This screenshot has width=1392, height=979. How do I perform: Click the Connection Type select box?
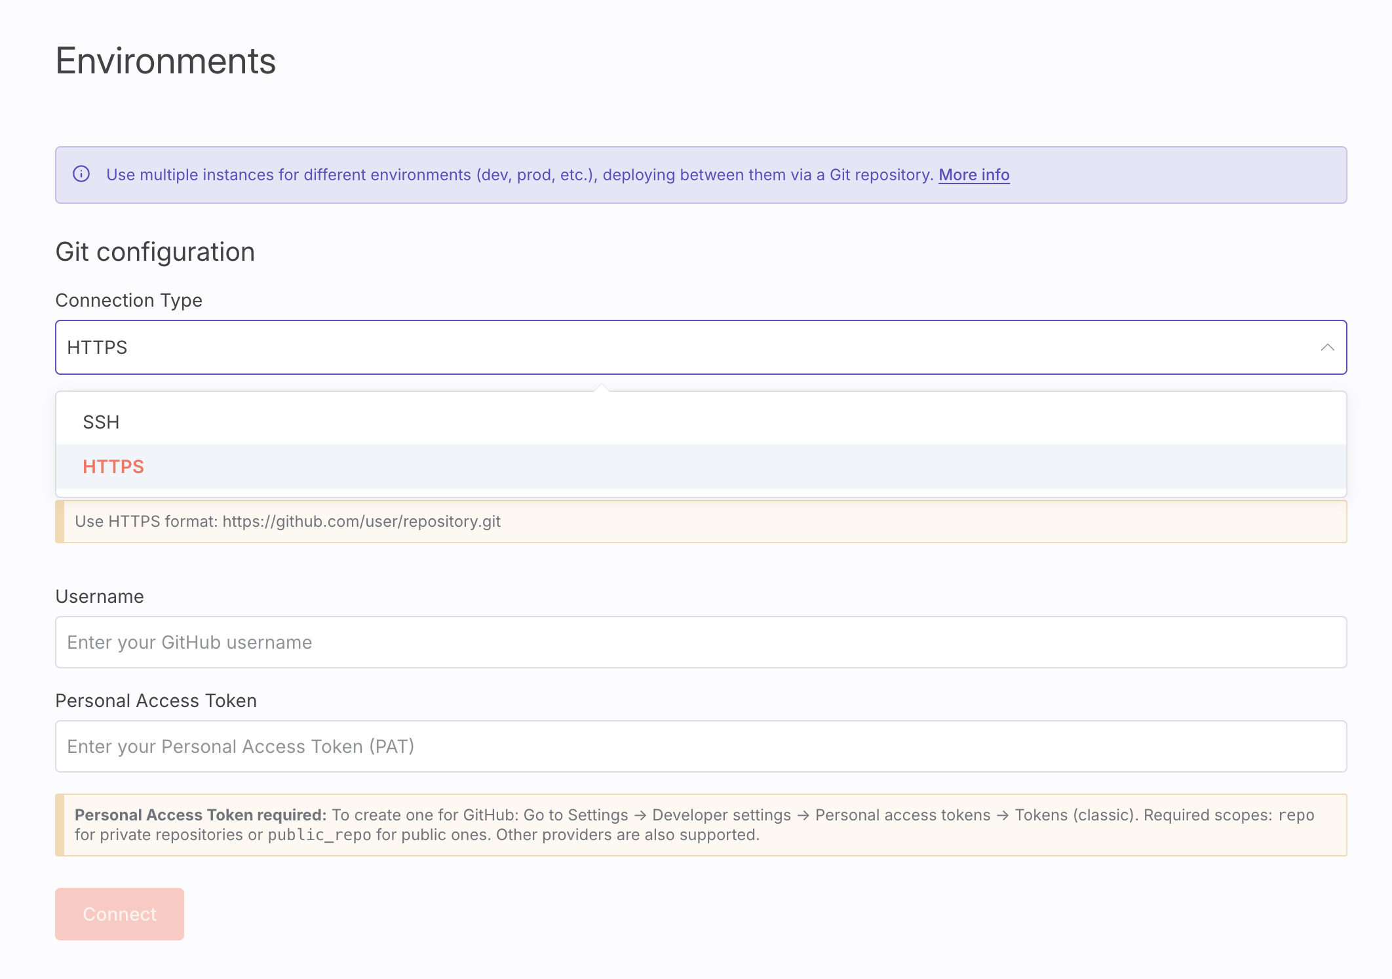pos(655,347)
